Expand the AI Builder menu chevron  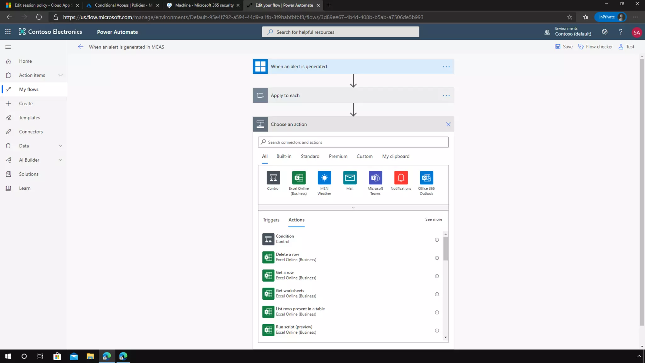pos(60,160)
